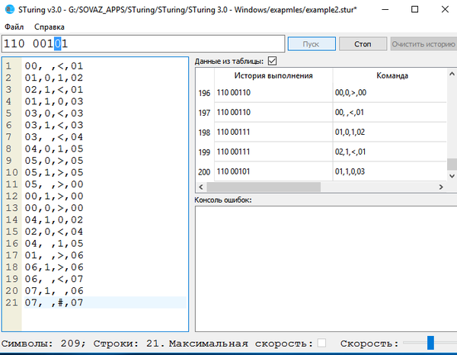Click tape cell 110 00111 in row 199

[273, 152]
